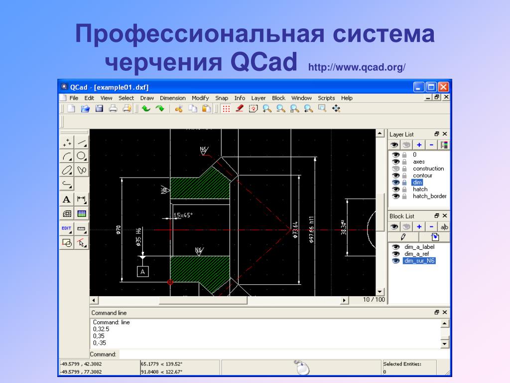This screenshot has height=383, width=510.
Task: Open the Polylines tool menu
Action: pyautogui.click(x=67, y=184)
